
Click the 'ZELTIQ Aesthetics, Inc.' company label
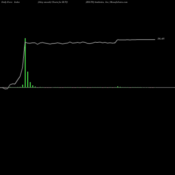click(x=98, y=2)
